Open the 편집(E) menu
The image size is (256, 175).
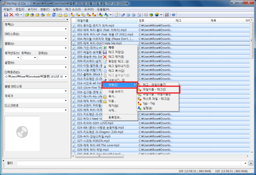[20, 9]
